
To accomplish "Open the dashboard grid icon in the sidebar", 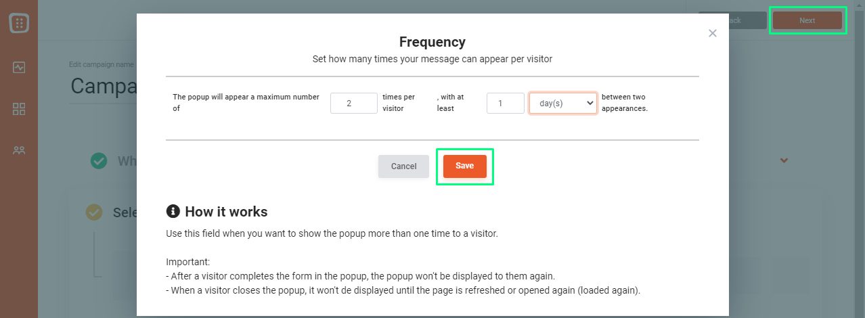I will pos(19,109).
